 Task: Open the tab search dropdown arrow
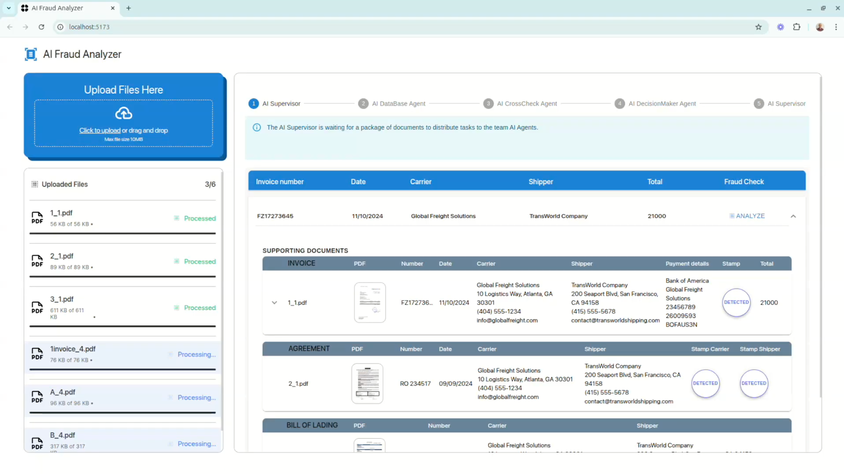8,8
